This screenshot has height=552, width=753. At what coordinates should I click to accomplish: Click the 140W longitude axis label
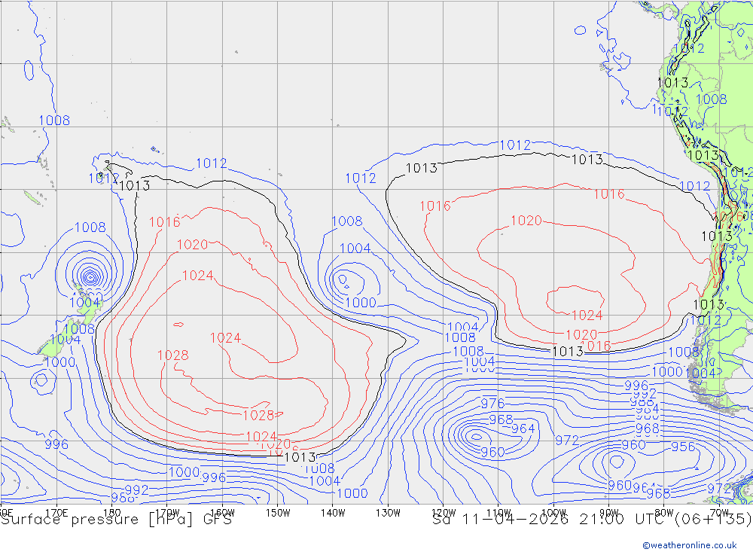(333, 513)
